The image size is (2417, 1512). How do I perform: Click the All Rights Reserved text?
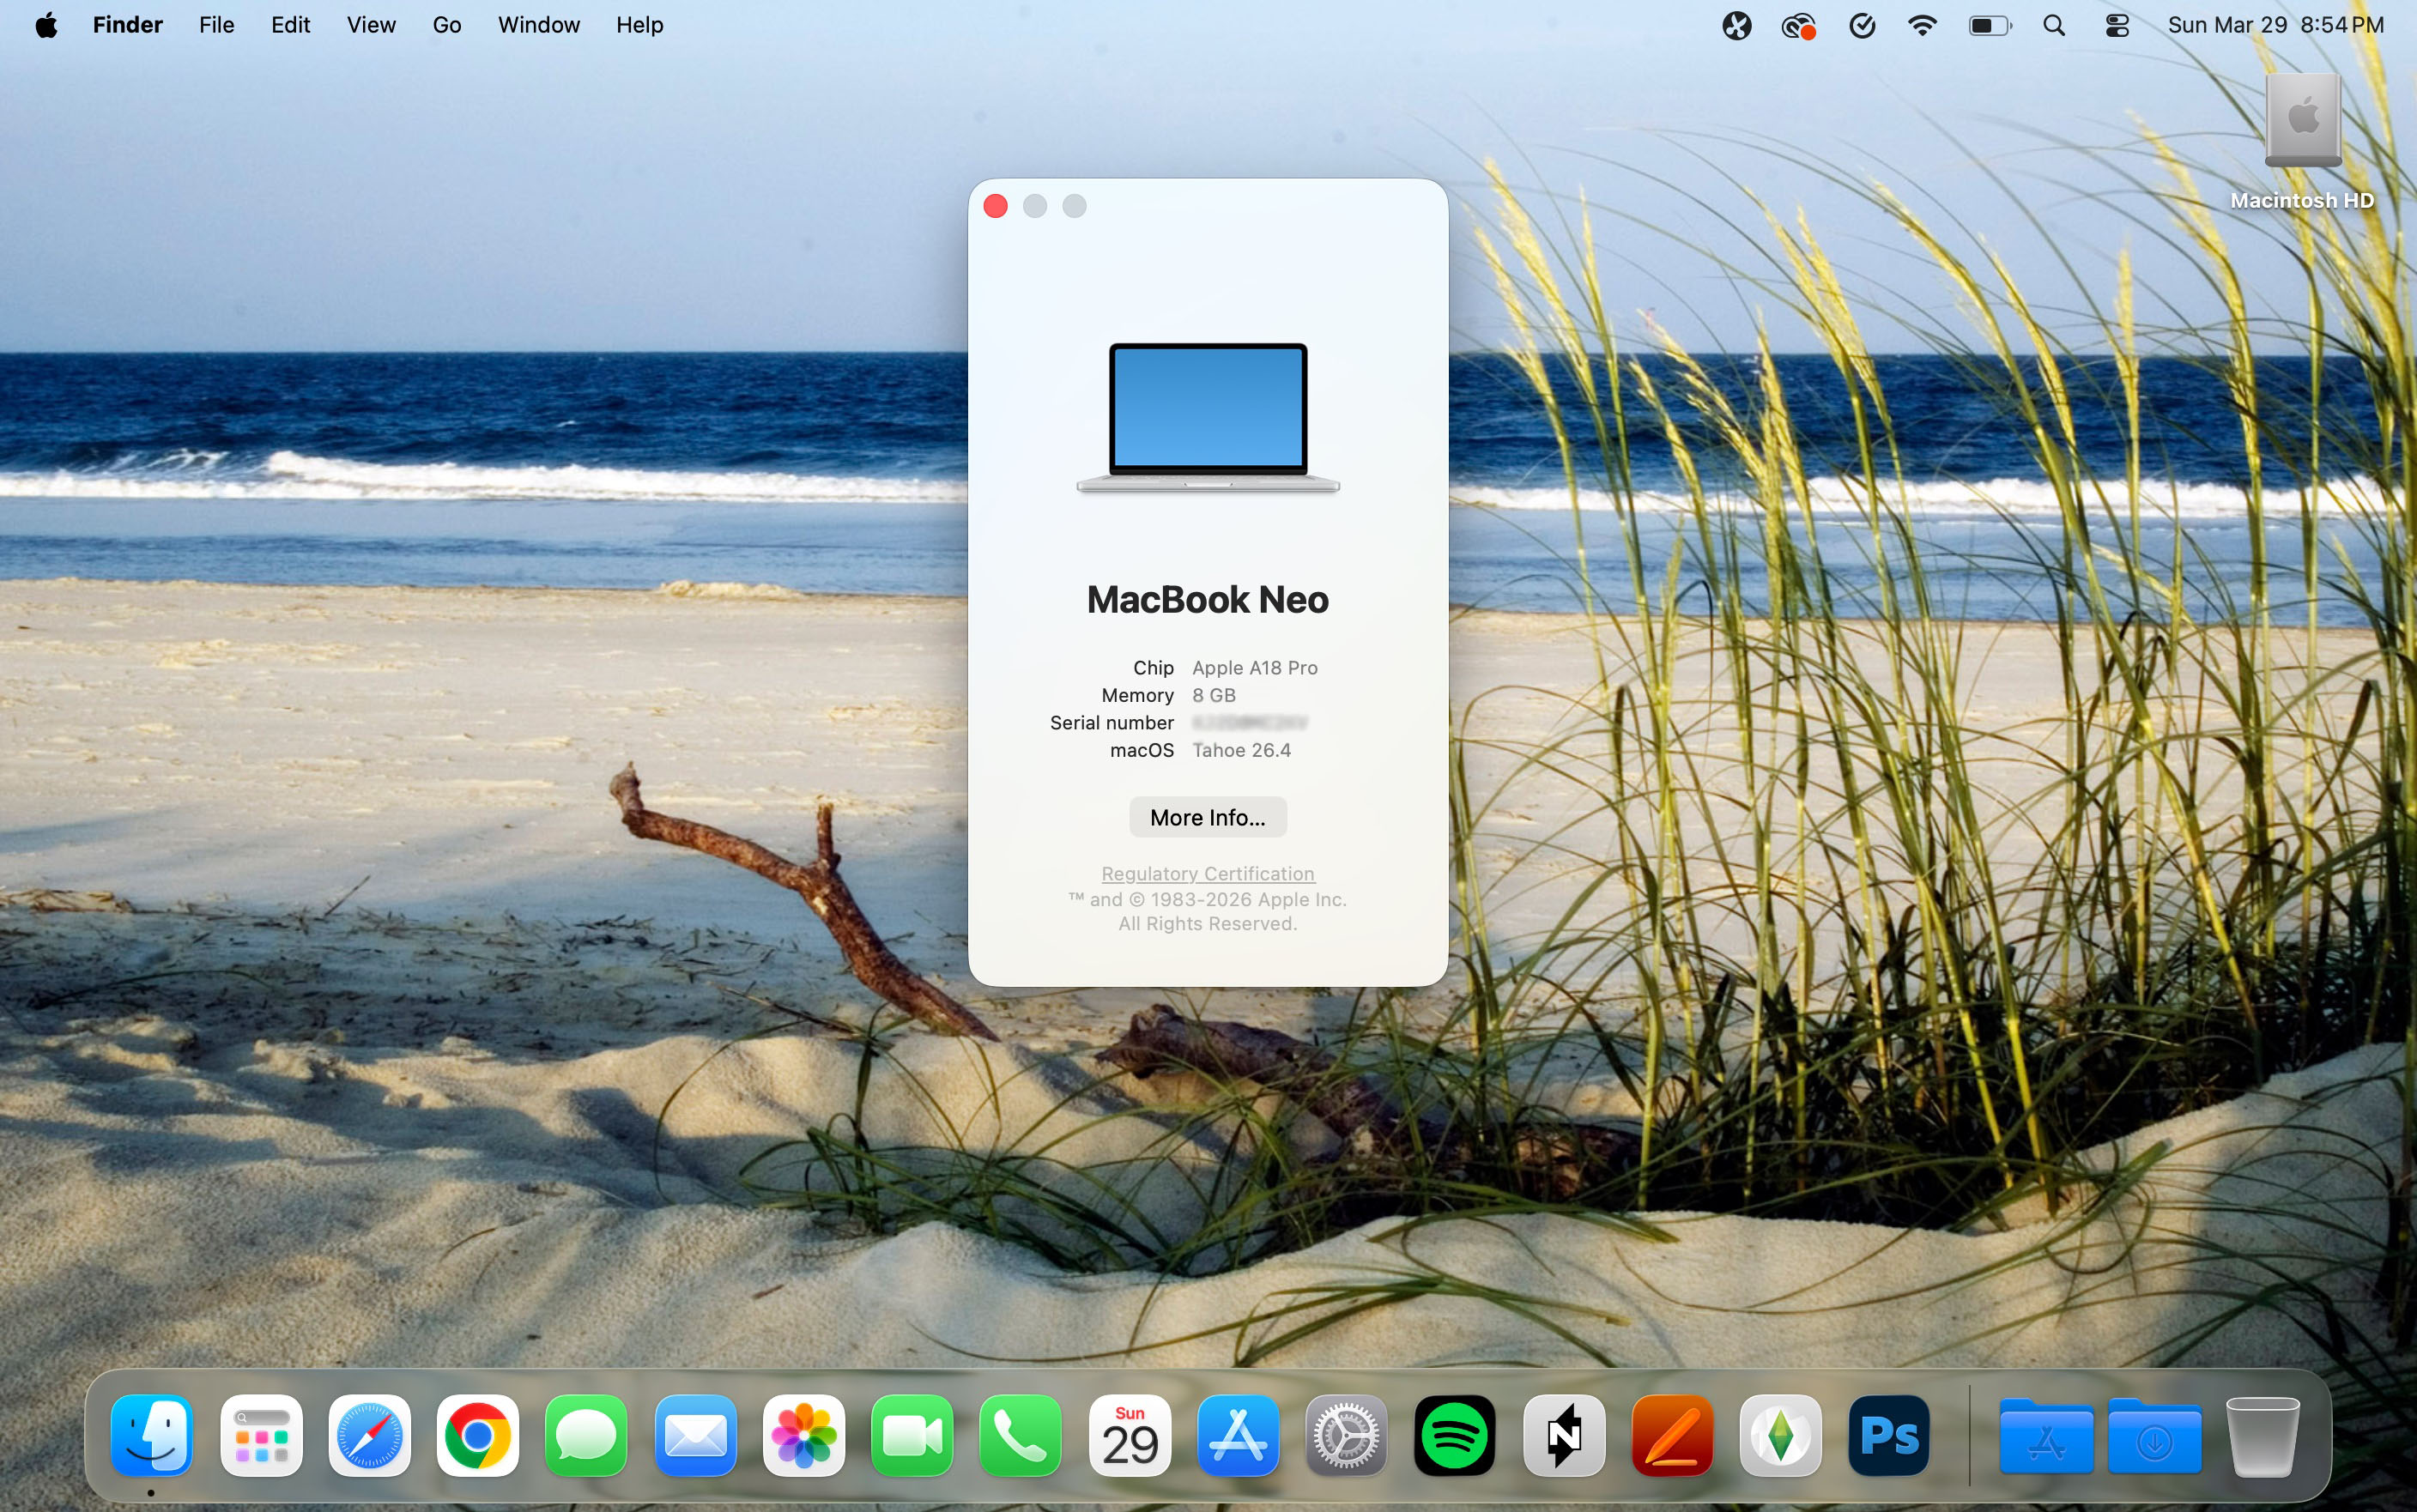1208,924
